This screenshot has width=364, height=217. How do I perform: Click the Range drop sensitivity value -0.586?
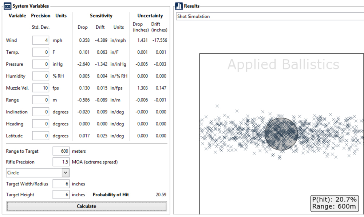[84, 100]
